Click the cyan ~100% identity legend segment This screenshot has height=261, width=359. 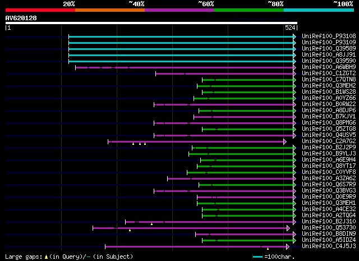[x=319, y=10]
